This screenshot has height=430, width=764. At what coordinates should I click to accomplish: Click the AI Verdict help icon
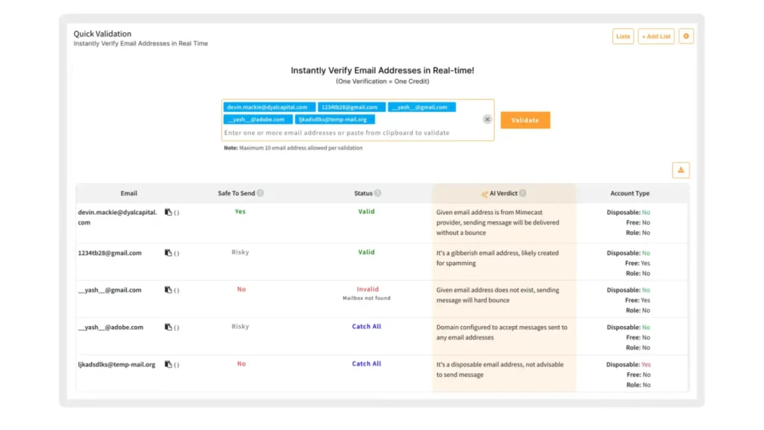tap(522, 193)
